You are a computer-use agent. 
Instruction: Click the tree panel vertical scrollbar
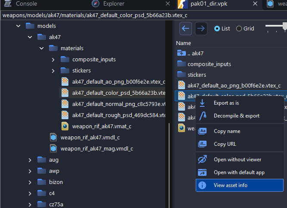point(169,165)
